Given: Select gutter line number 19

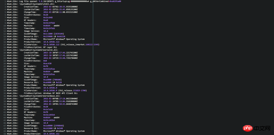Looking at the screenshot, I should point(5,50).
